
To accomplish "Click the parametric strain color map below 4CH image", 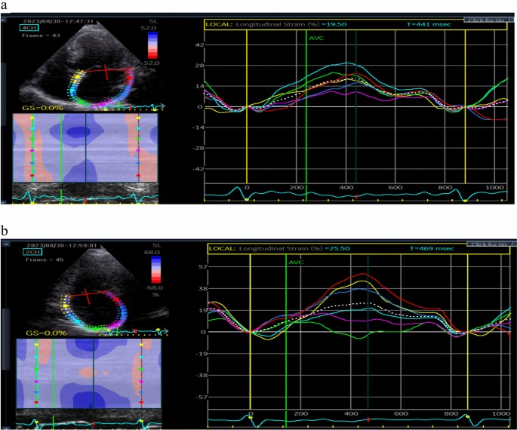I will (85, 148).
